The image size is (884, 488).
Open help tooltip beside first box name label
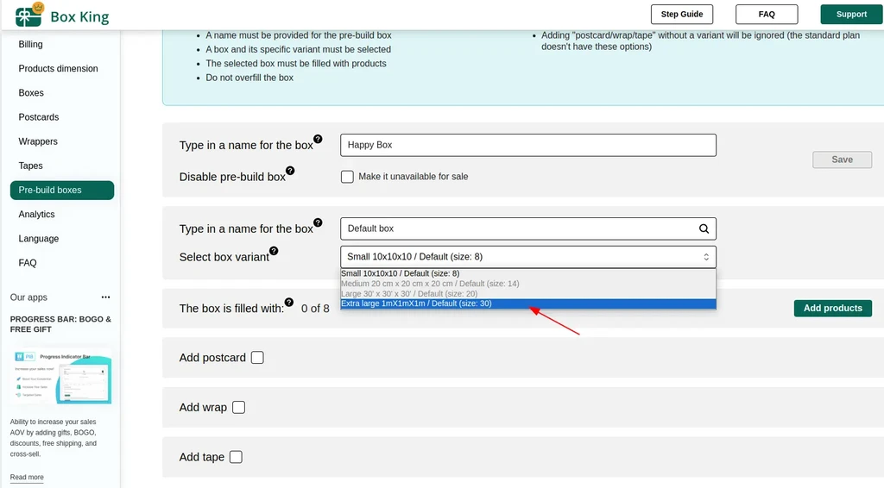[x=318, y=139]
